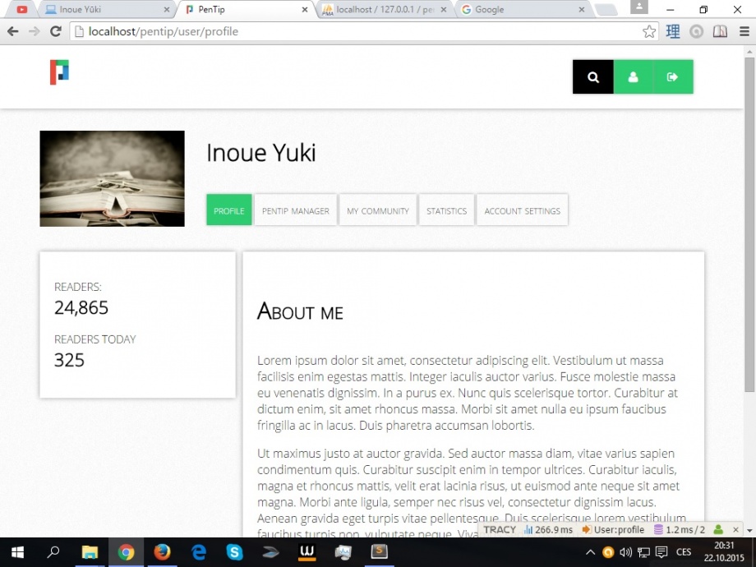Viewport: 756px width, 567px height.
Task: Click the profile book photo
Action: (112, 178)
